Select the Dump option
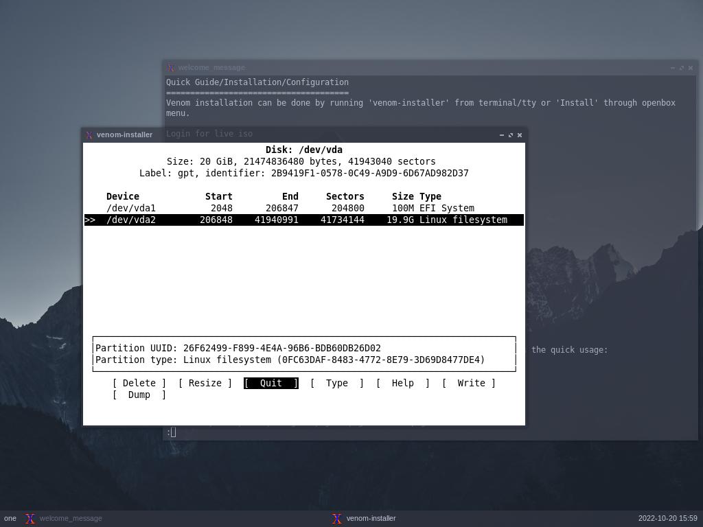 [x=139, y=395]
